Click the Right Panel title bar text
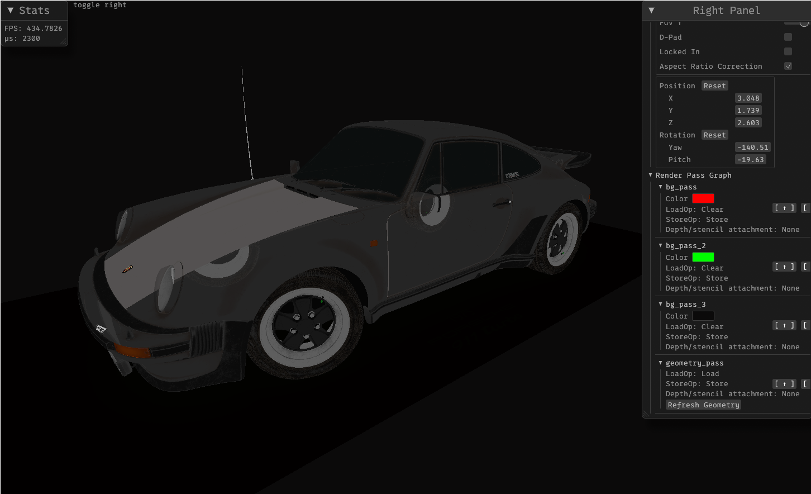Viewport: 811px width, 494px height. point(726,10)
